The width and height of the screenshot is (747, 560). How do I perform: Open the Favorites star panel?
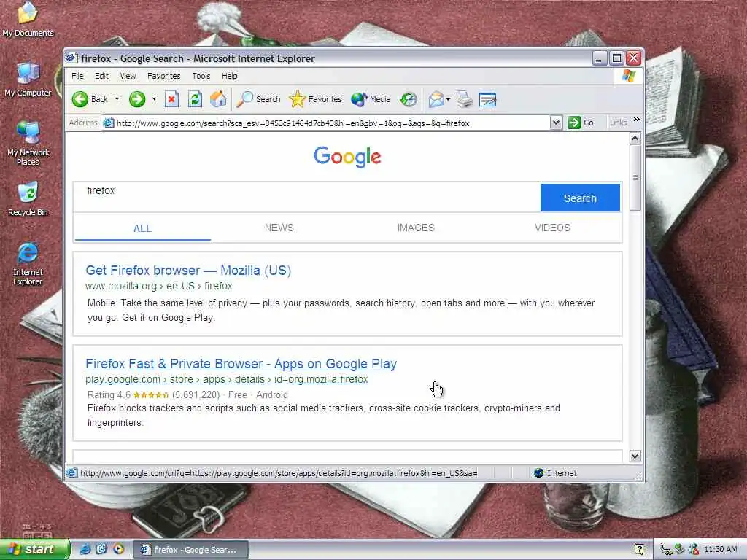315,99
